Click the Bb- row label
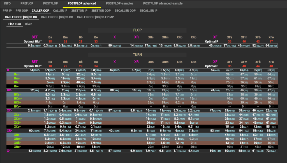 coord(17,82)
